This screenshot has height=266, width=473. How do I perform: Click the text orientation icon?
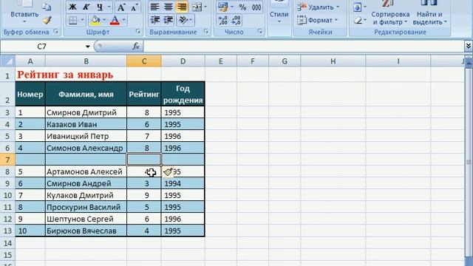(x=183, y=20)
